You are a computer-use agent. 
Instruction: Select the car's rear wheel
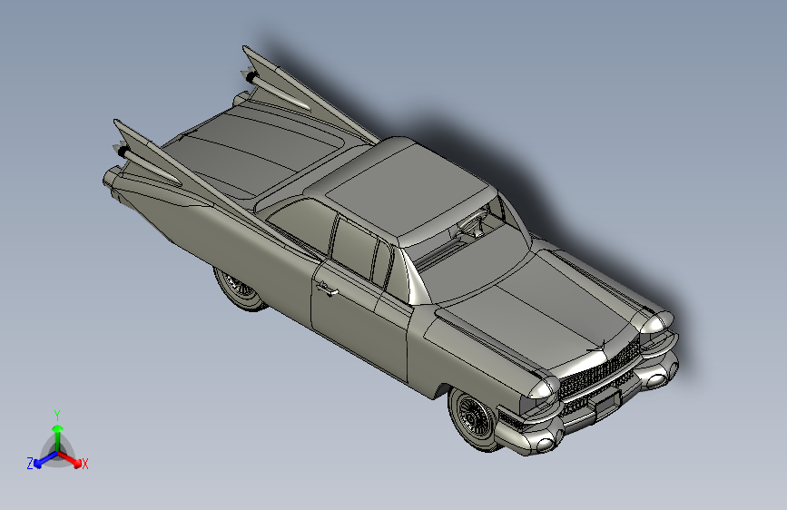tap(239, 290)
